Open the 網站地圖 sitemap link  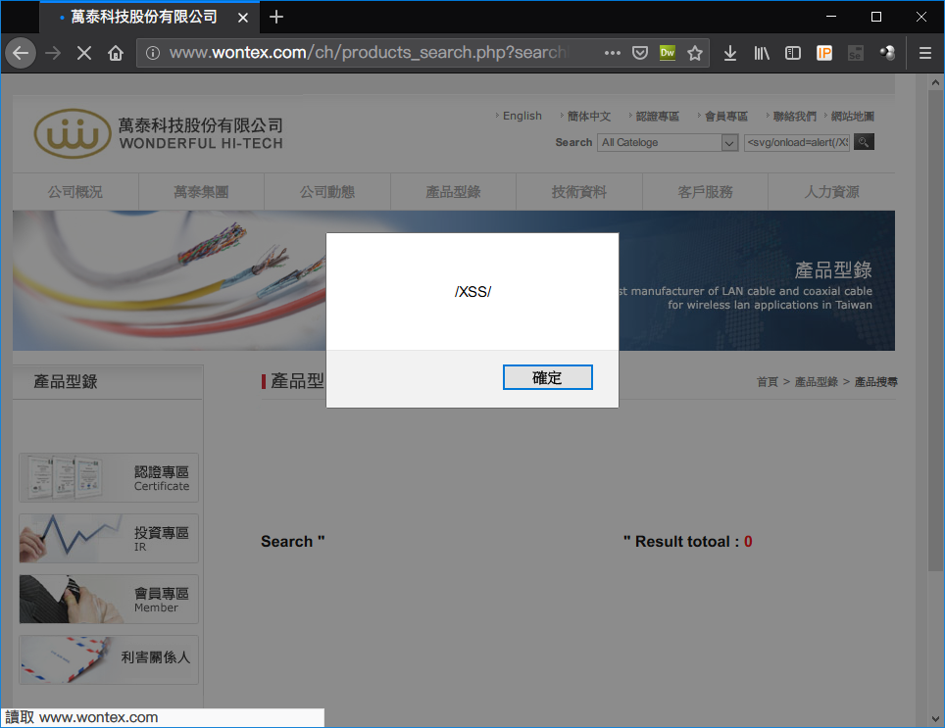[x=852, y=116]
